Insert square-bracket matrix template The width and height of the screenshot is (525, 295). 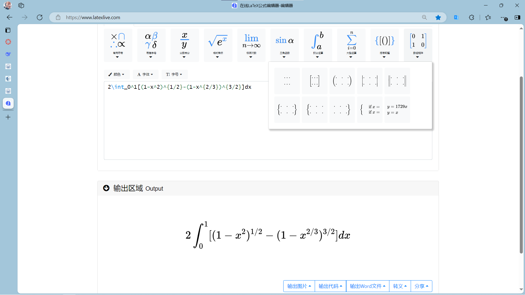(314, 81)
